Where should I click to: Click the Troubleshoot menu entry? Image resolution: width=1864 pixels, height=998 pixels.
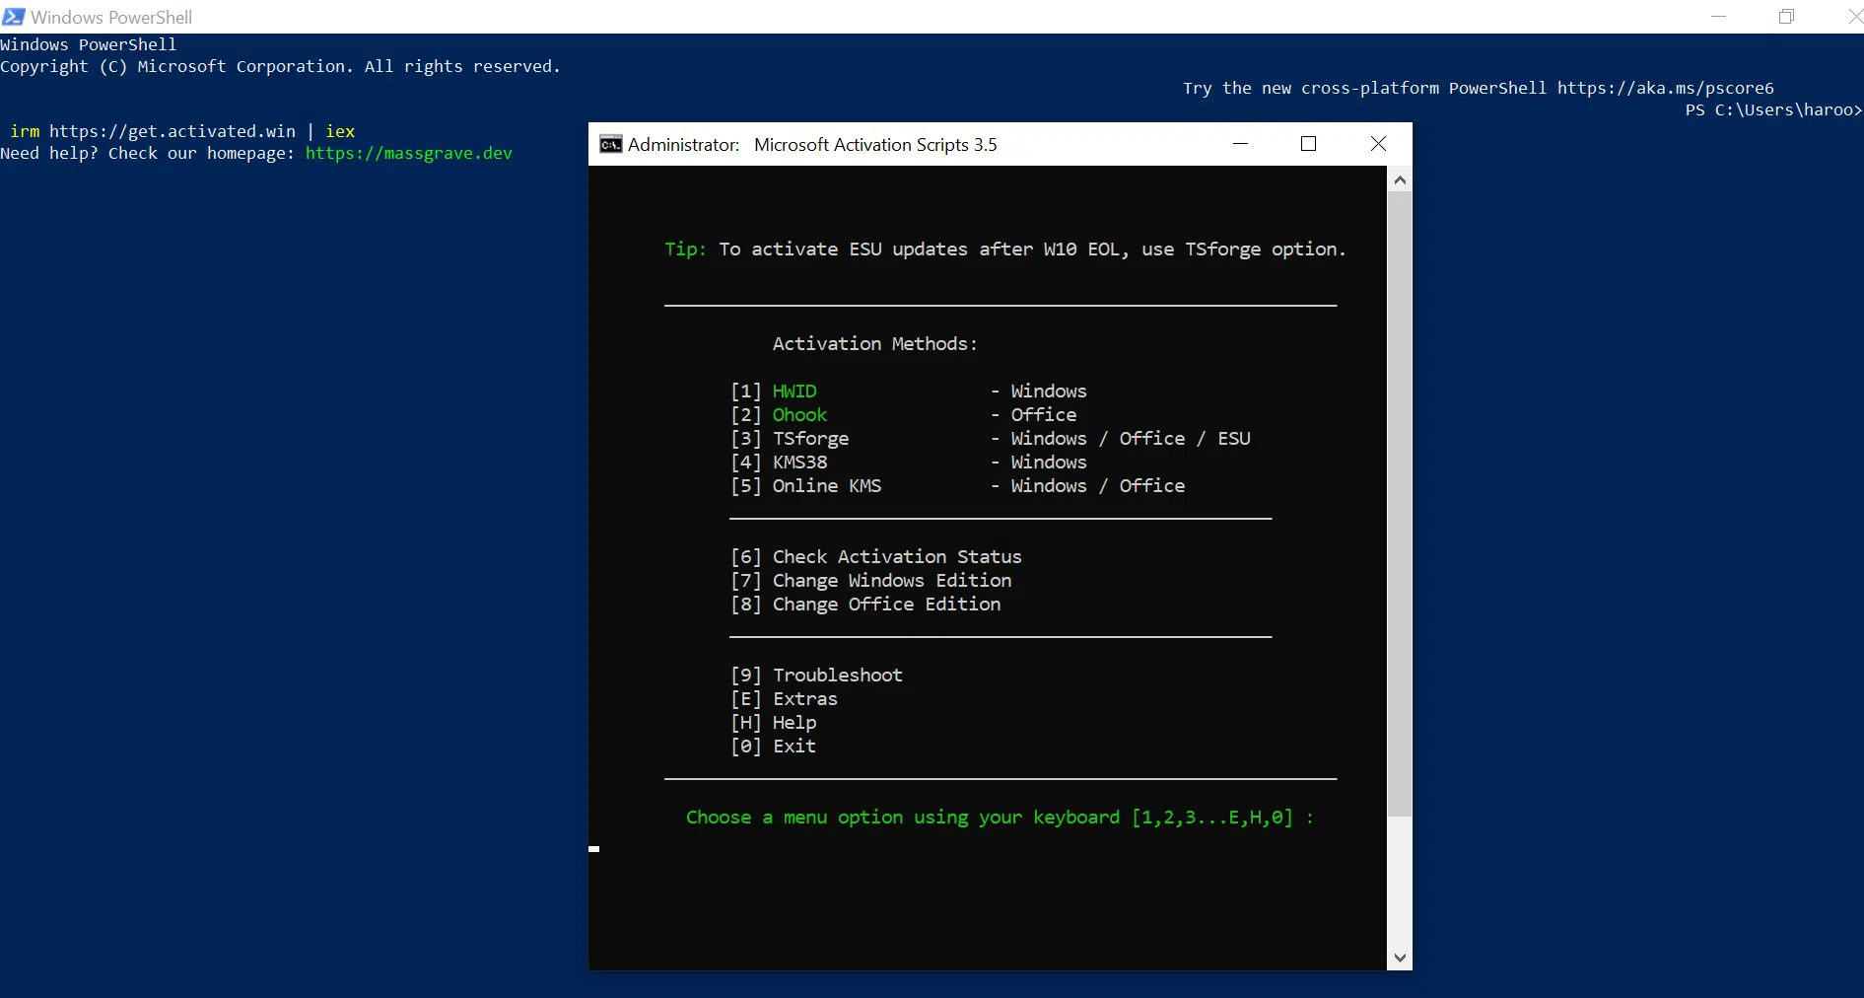pyautogui.click(x=837, y=676)
